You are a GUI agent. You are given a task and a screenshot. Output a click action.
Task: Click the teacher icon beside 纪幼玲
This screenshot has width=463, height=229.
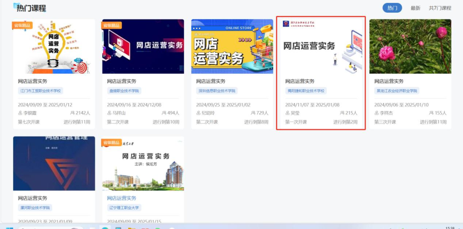(198, 113)
